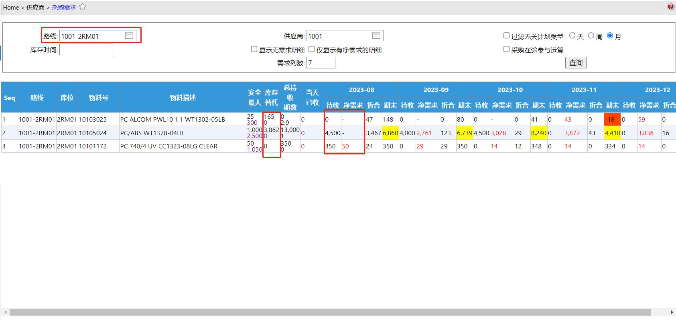
Task: Click PC 740/4 UV CC1323-08LG CLEAR description
Action: 169,146
